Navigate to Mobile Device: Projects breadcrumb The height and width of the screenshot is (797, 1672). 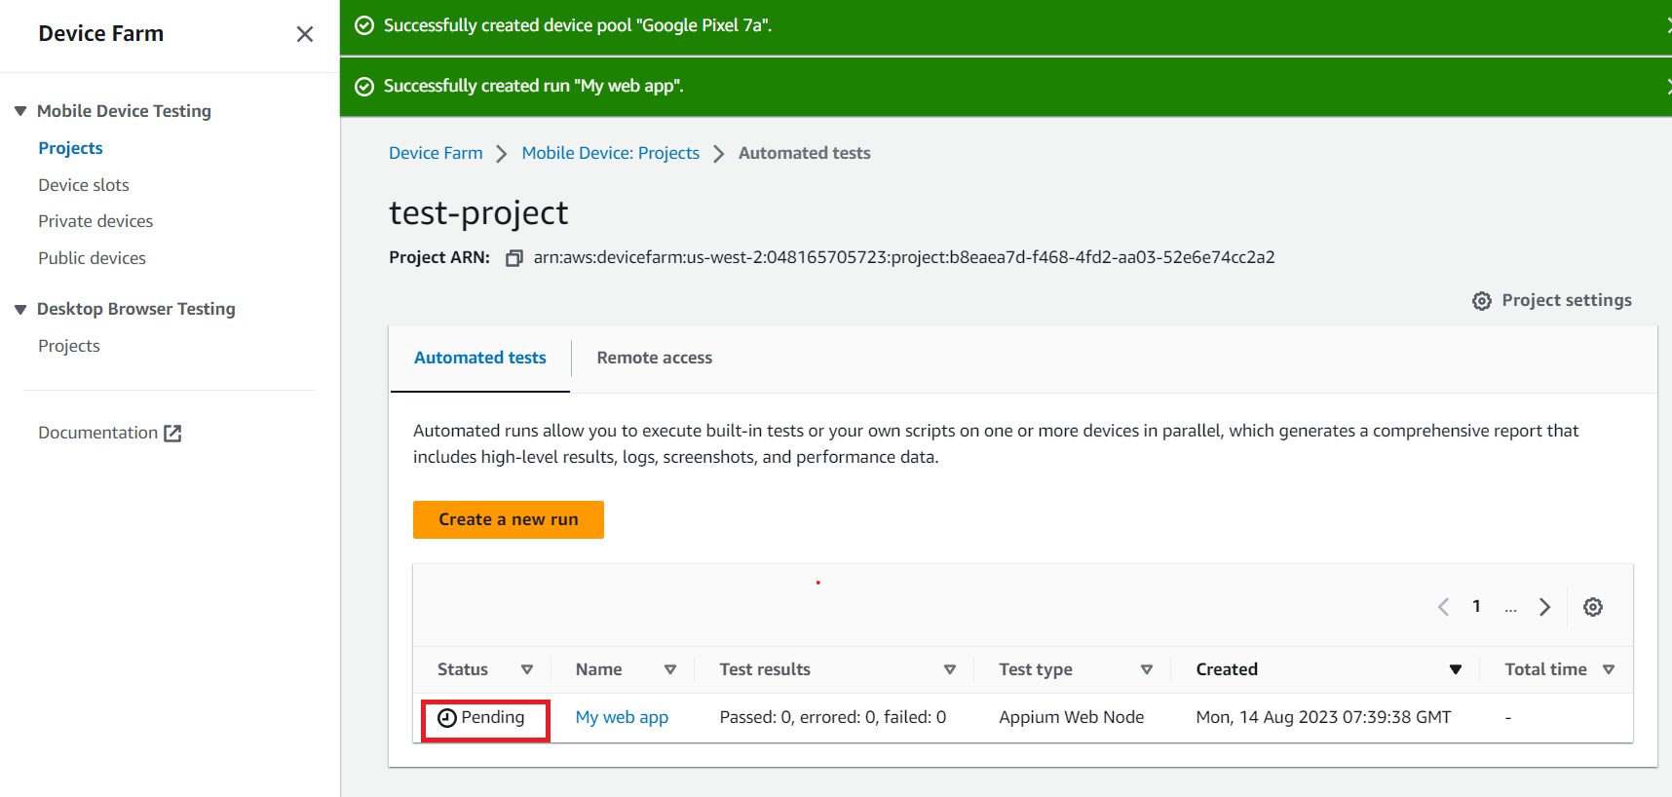(x=610, y=153)
